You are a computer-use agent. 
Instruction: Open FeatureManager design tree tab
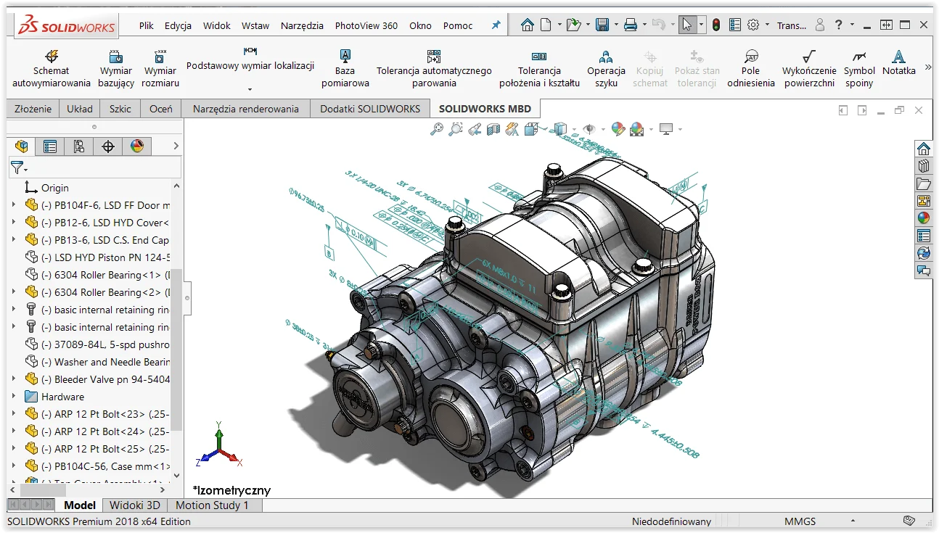pyautogui.click(x=21, y=146)
